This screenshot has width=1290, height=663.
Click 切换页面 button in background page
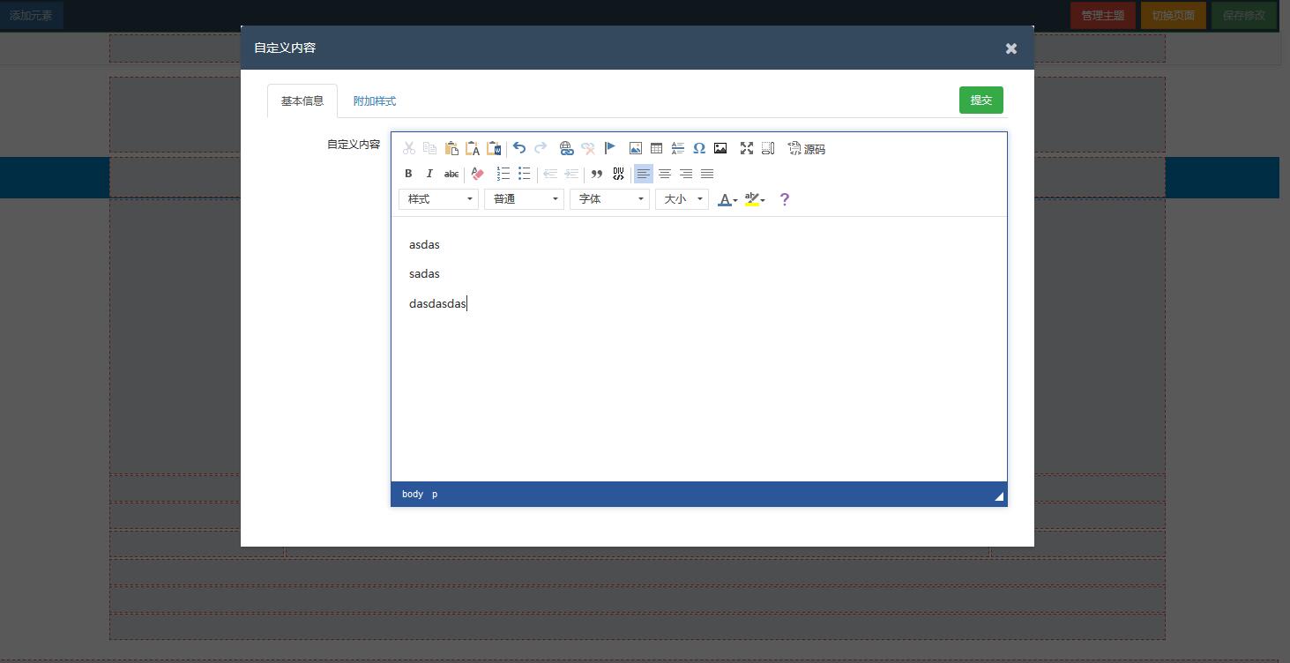1174,15
